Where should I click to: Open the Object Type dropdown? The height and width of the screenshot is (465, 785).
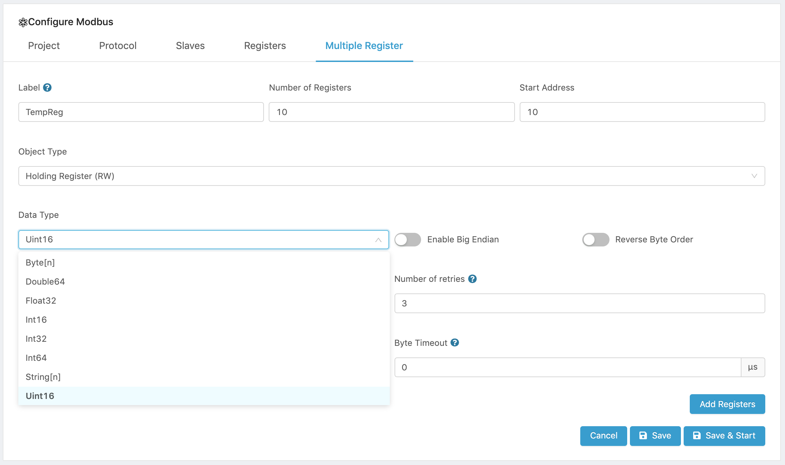[x=392, y=176]
